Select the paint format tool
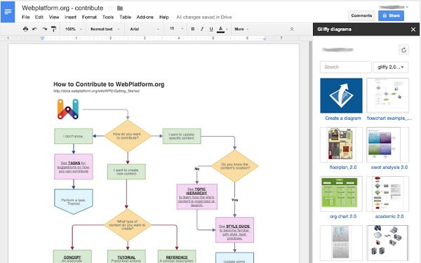Screen dimensions: 421x263 pyautogui.click(x=54, y=29)
